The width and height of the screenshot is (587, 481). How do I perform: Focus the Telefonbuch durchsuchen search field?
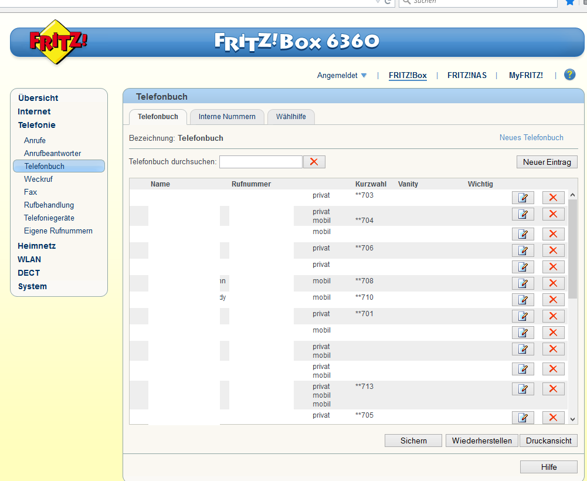click(x=260, y=162)
